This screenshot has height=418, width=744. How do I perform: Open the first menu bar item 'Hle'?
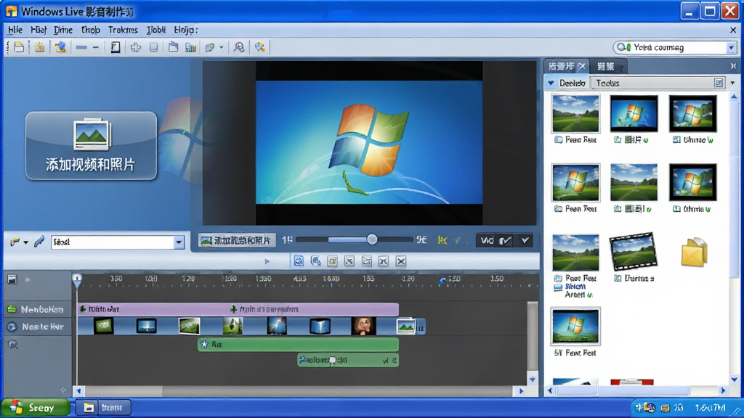(15, 30)
